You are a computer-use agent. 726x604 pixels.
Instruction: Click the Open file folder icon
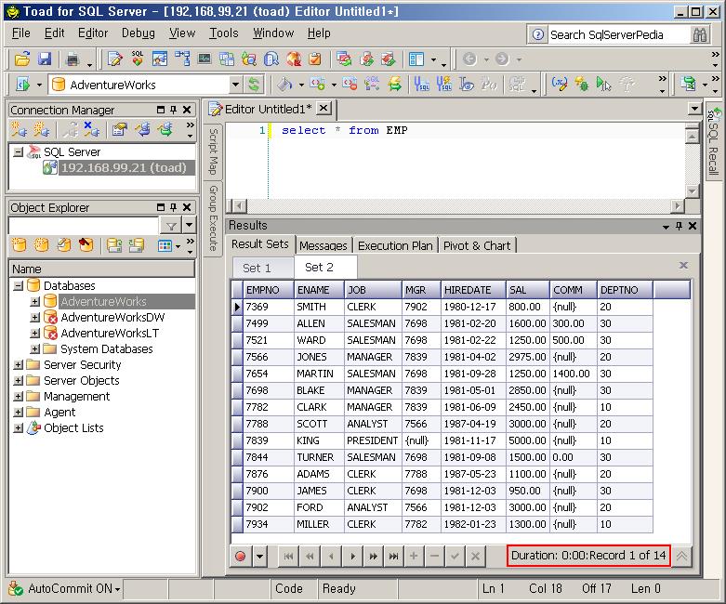click(x=23, y=59)
